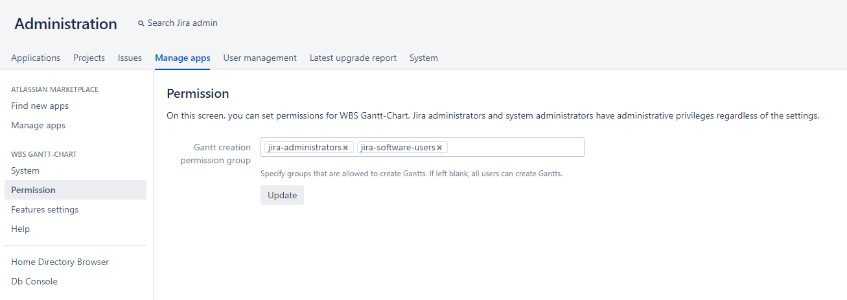Open Home Directory Browser
The height and width of the screenshot is (300, 847).
60,262
